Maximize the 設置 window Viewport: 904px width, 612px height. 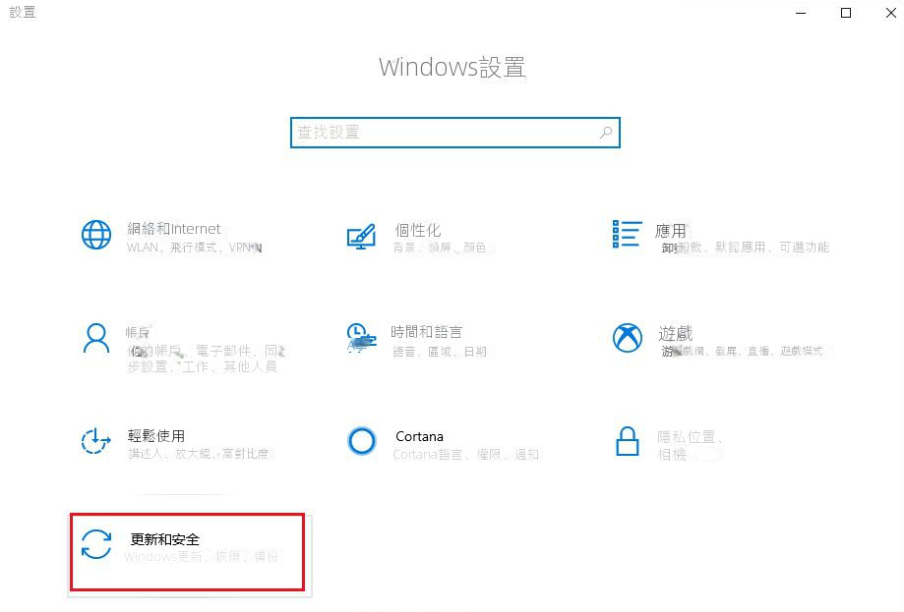[846, 13]
